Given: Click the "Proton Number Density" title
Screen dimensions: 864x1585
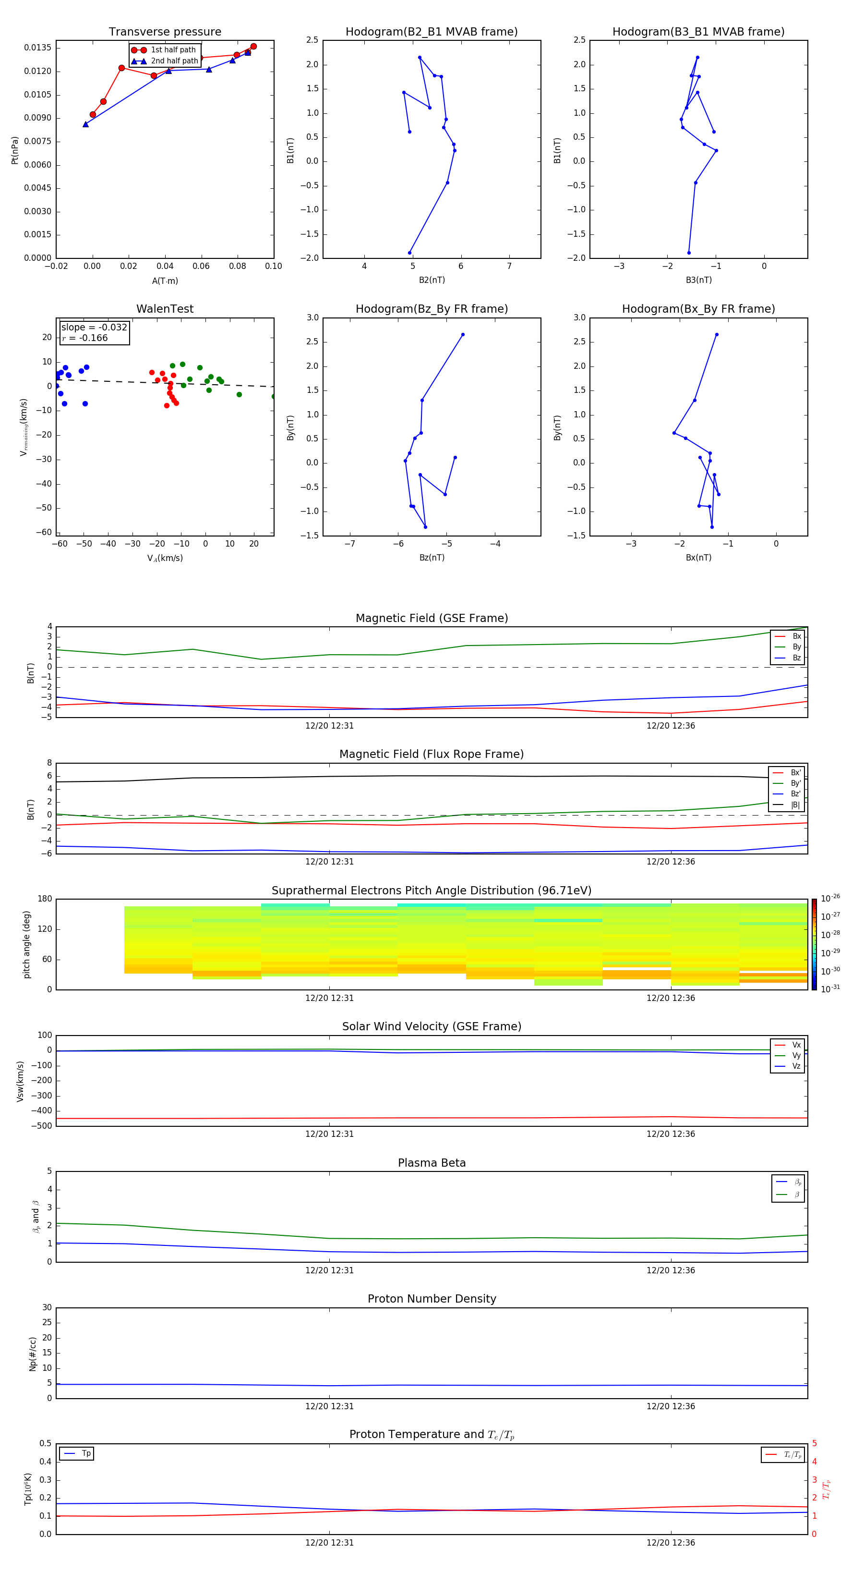Looking at the screenshot, I should (x=432, y=1299).
